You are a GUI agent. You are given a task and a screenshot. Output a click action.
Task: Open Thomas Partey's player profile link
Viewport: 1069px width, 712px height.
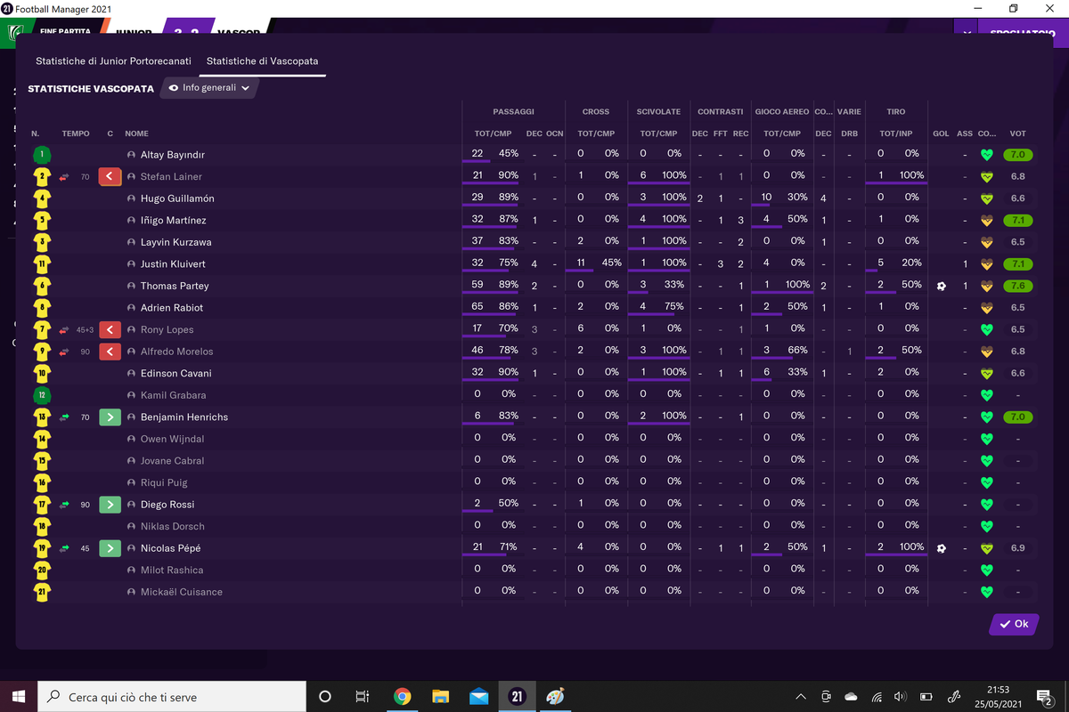pos(175,287)
